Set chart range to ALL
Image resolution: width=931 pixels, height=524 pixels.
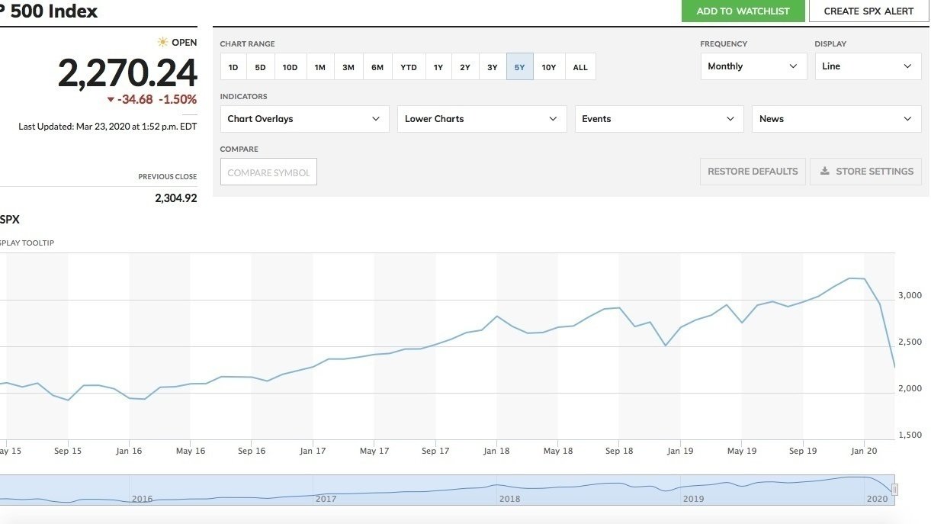point(580,67)
